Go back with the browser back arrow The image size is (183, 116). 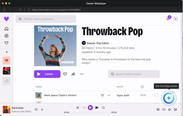click(x=10, y=10)
